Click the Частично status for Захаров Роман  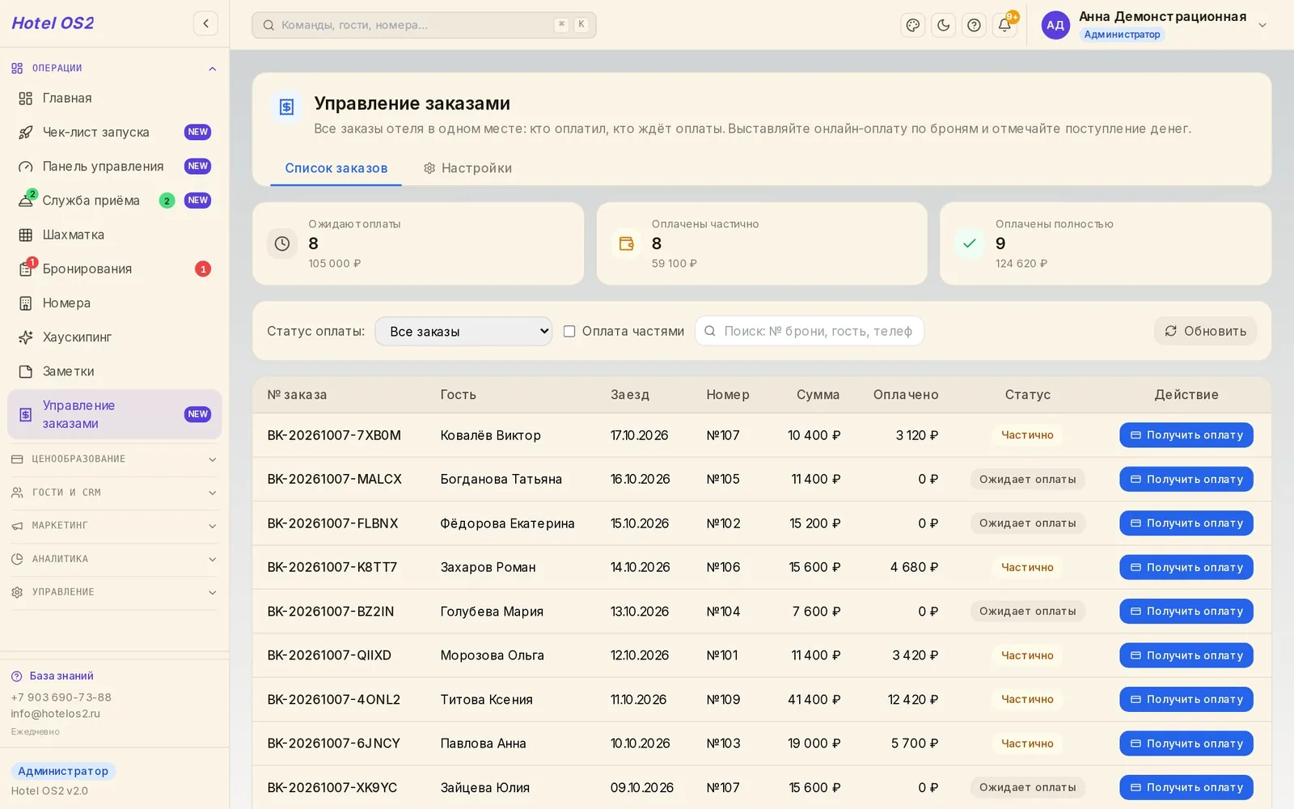(1027, 567)
